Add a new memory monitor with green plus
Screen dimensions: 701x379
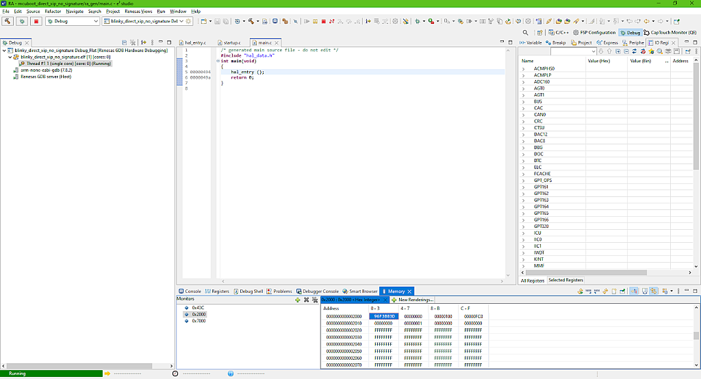point(297,300)
